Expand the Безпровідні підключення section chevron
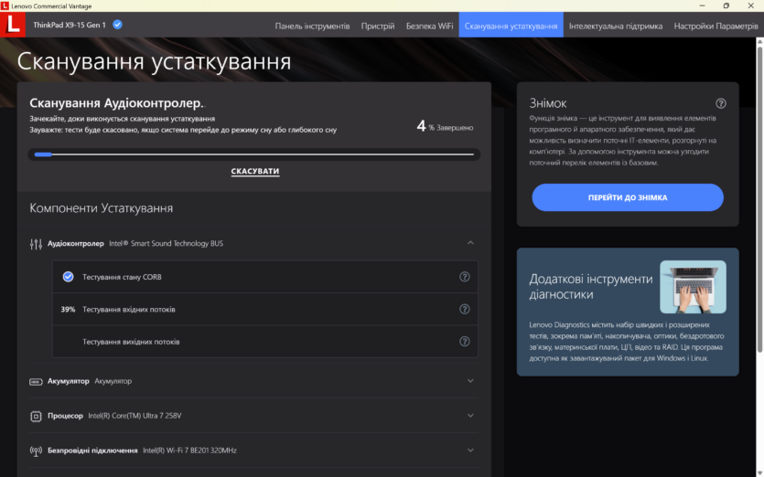Viewport: 764px width, 477px height. 470,450
